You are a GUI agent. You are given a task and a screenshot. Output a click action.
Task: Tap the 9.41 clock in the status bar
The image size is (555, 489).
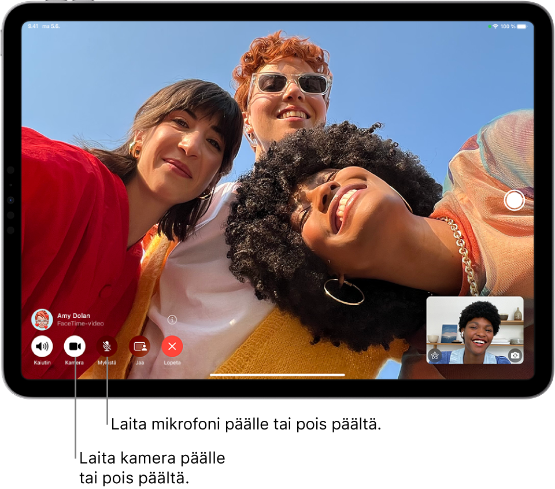(33, 26)
